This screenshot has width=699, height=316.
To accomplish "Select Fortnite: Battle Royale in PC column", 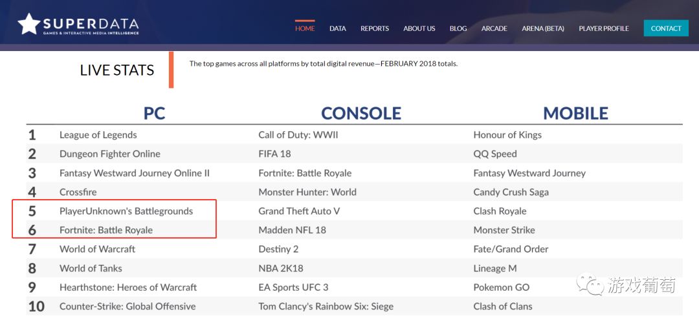I will pos(106,230).
